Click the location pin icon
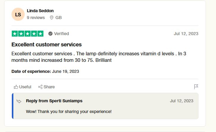The height and width of the screenshot is (132, 216). (52, 18)
